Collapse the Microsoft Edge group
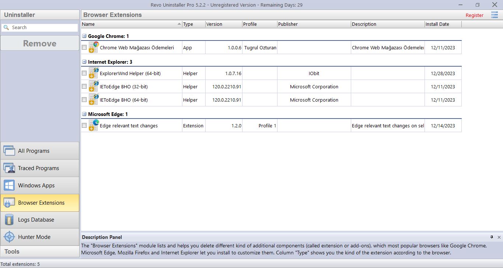The height and width of the screenshot is (268, 503). (84, 114)
